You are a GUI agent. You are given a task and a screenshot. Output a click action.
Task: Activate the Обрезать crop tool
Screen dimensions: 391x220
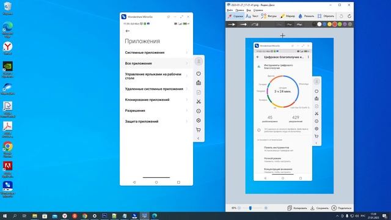click(x=326, y=16)
